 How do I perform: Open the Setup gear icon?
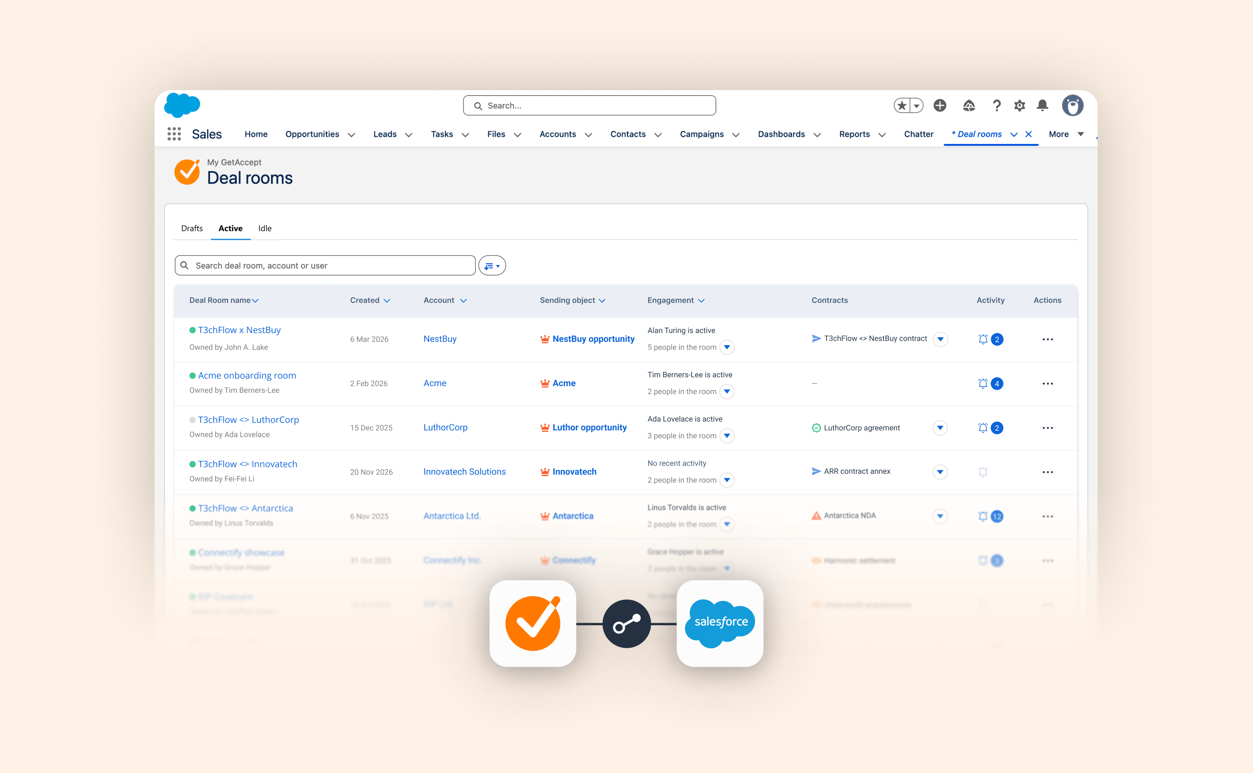coord(1019,105)
